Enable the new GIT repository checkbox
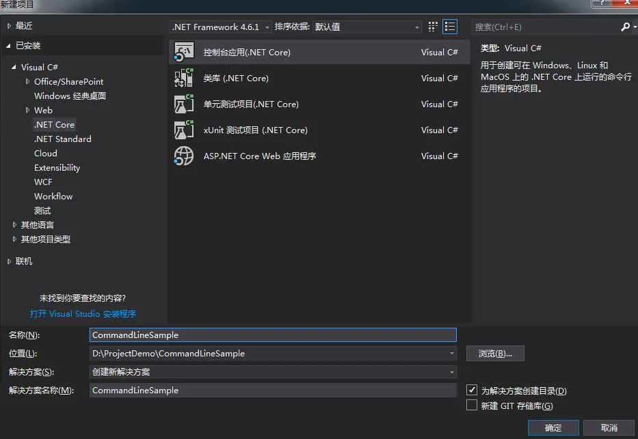The image size is (638, 439). click(471, 406)
